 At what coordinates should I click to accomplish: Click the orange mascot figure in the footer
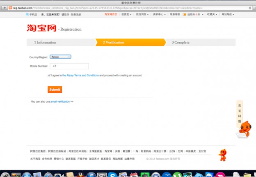point(223,155)
